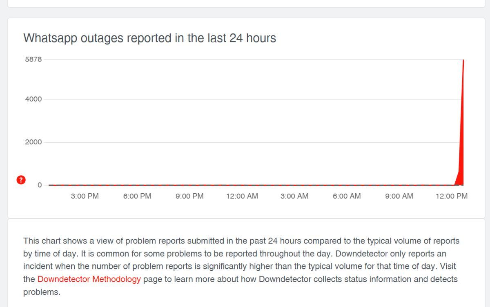This screenshot has height=307, width=490.
Task: Click the word problems ending the description
Action: (x=42, y=292)
